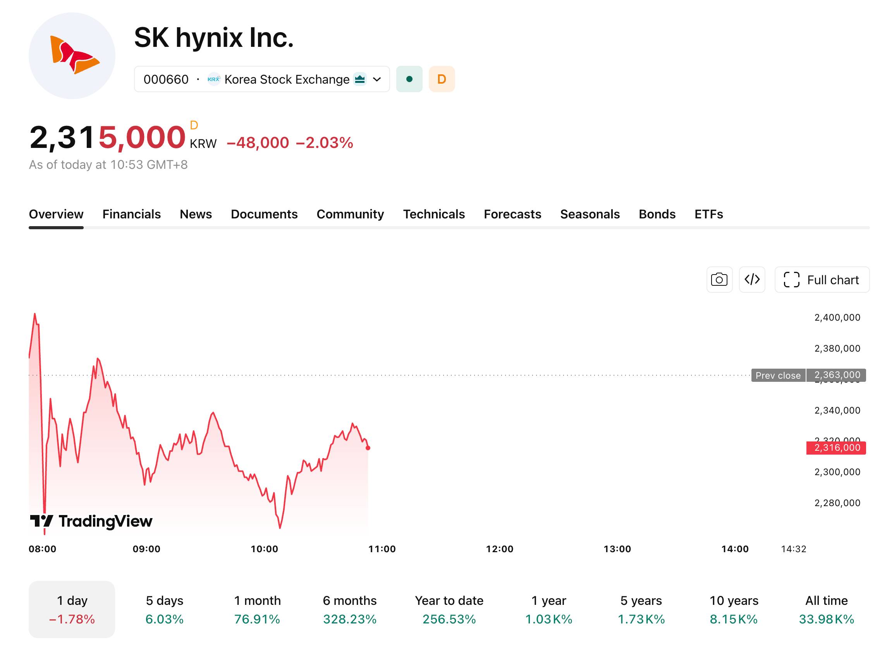Click the SK hynix Inc. heading
The image size is (887, 649).
[x=214, y=38]
